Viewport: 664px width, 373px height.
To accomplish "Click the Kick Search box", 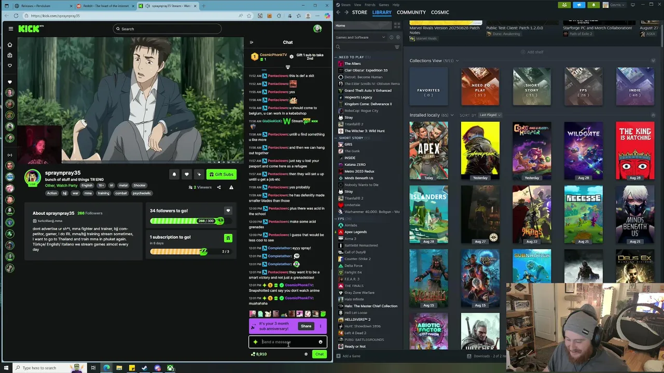I will coord(167,29).
